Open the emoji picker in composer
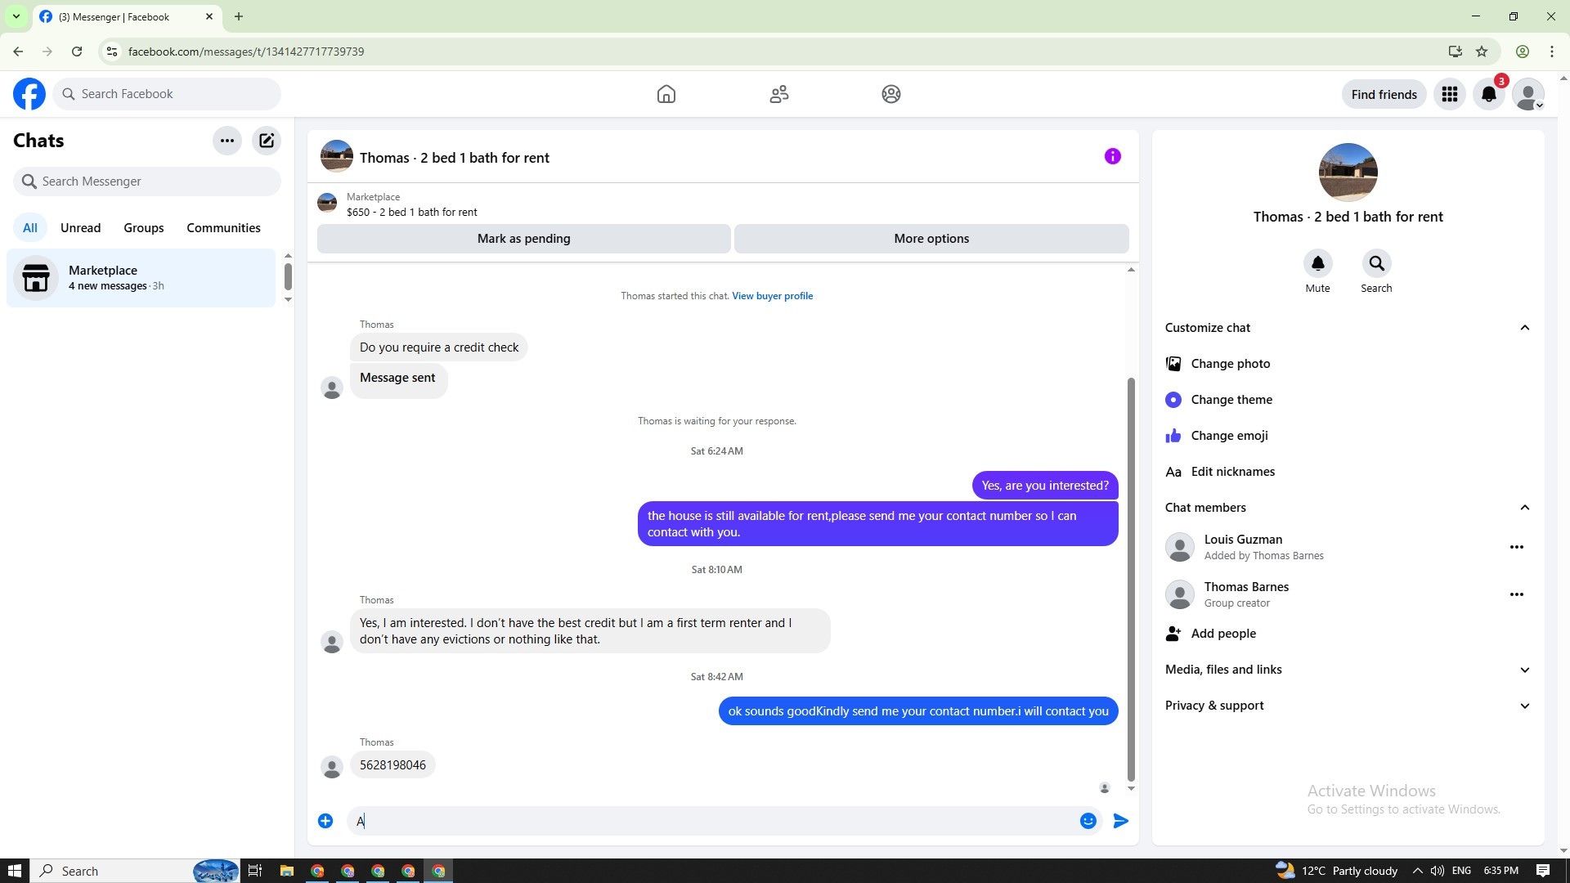Image resolution: width=1570 pixels, height=883 pixels. pyautogui.click(x=1088, y=821)
